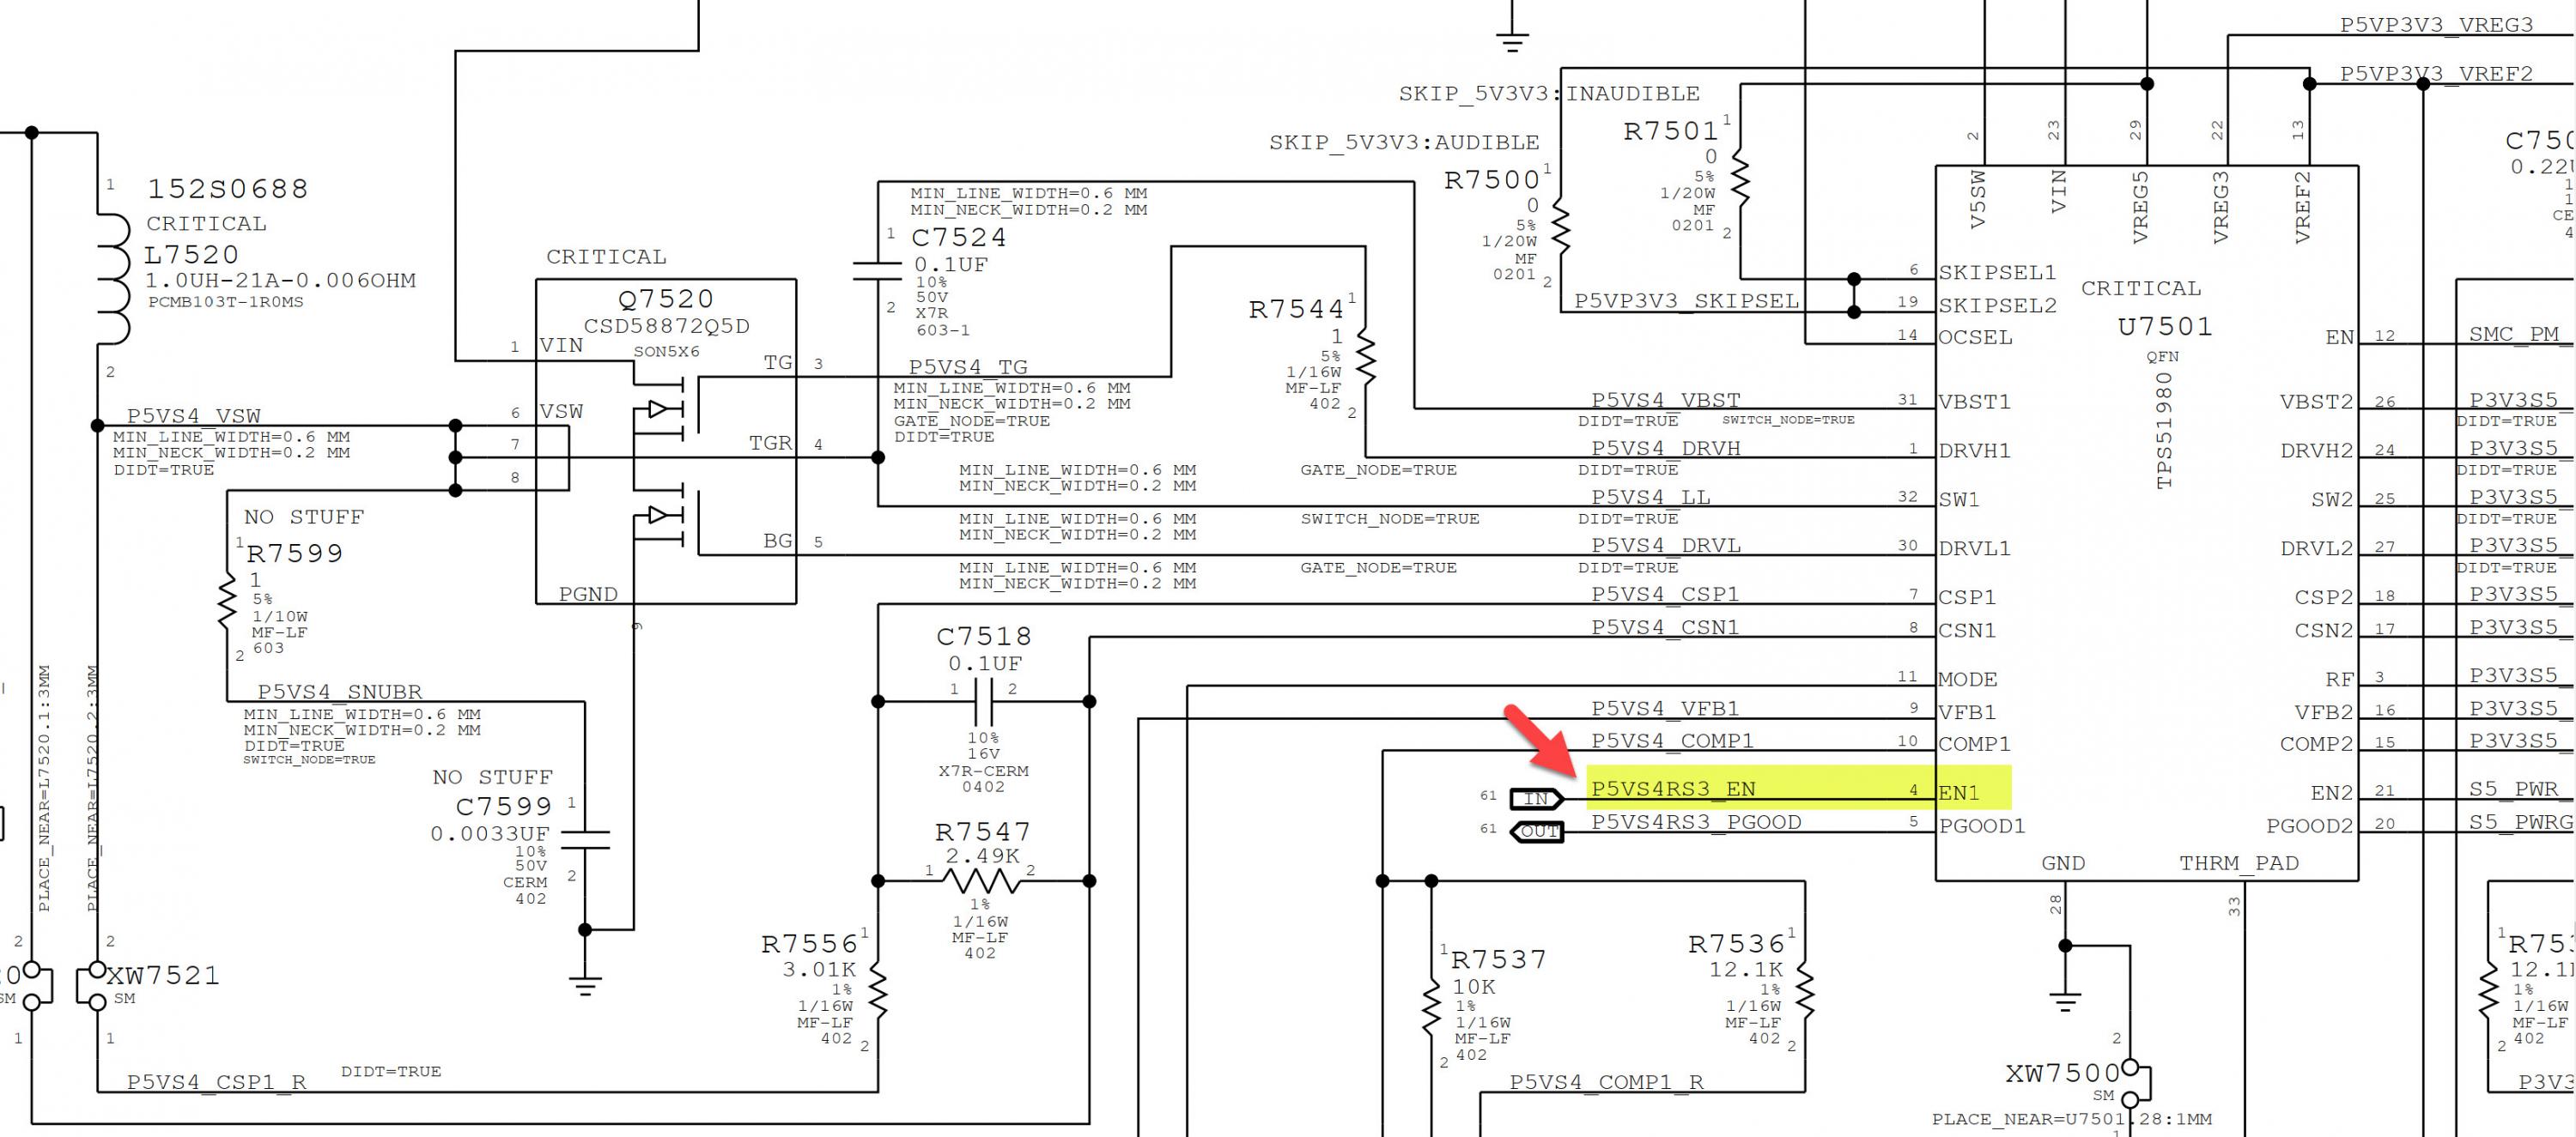2576x1137 pixels.
Task: Click the P5VP3V3_SKIPSEL net label
Action: tap(1686, 300)
